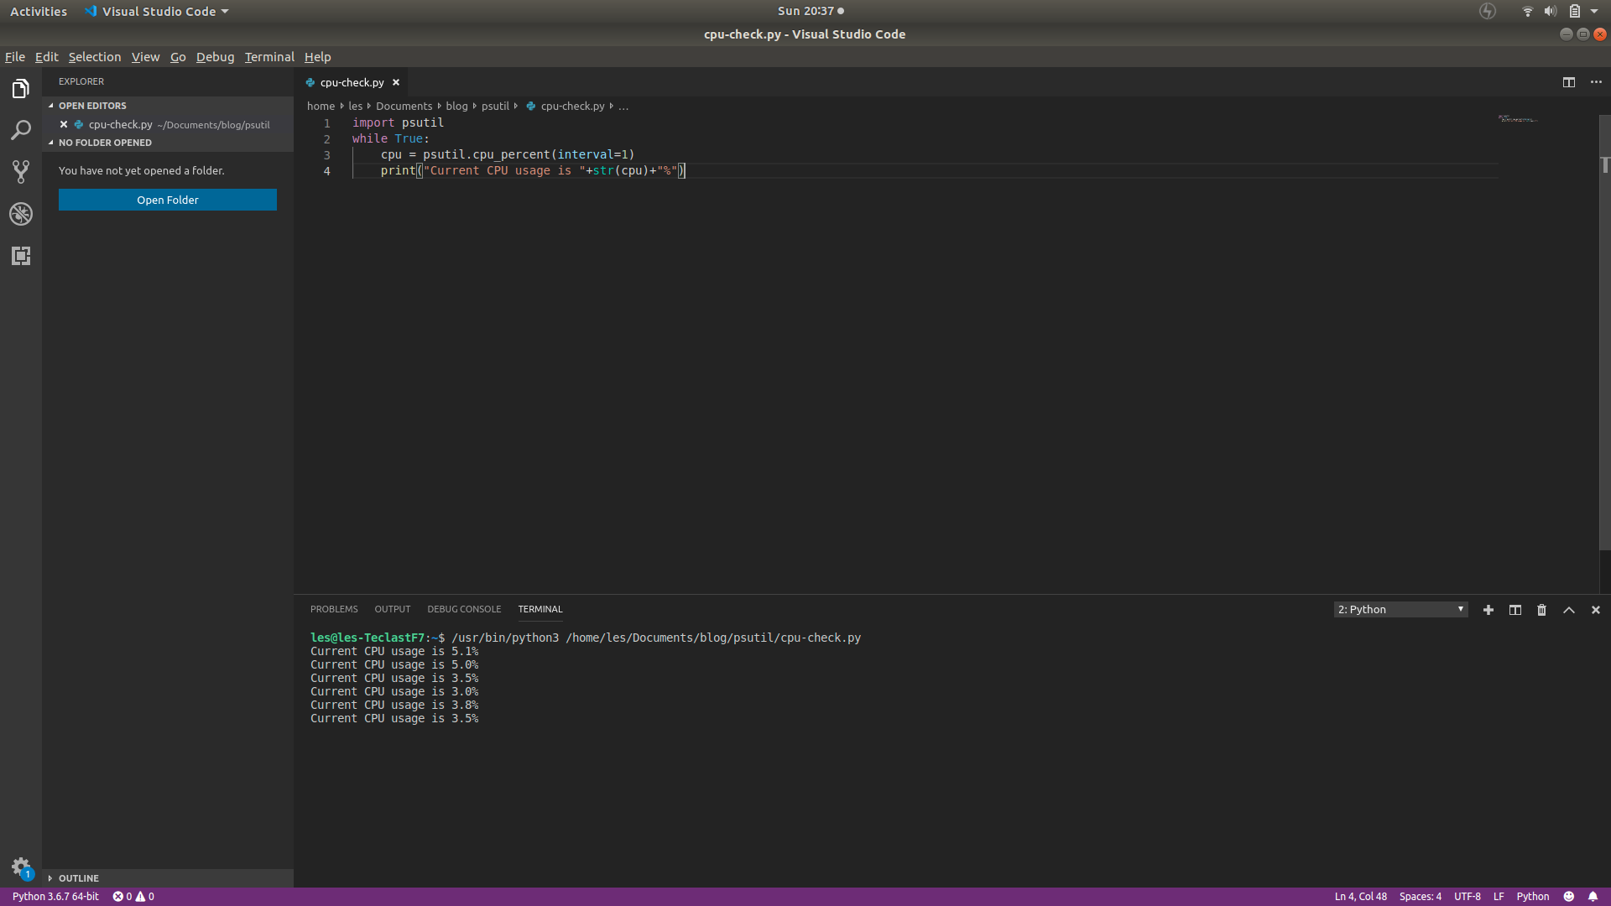Open the battery indicator in top bar
Image resolution: width=1611 pixels, height=906 pixels.
(x=1575, y=11)
